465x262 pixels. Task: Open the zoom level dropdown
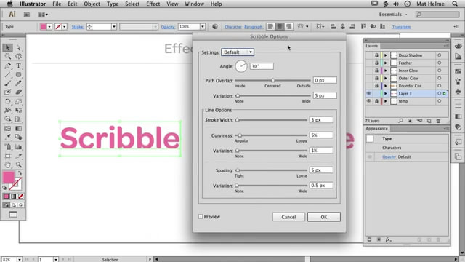click(20, 259)
